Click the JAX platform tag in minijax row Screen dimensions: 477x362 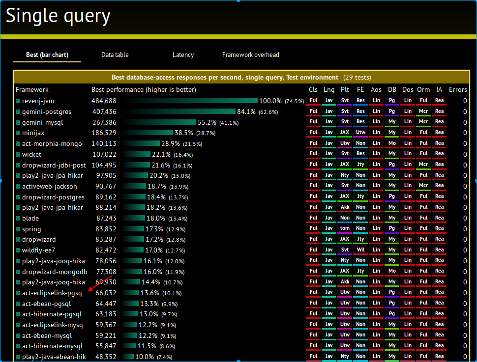(345, 133)
